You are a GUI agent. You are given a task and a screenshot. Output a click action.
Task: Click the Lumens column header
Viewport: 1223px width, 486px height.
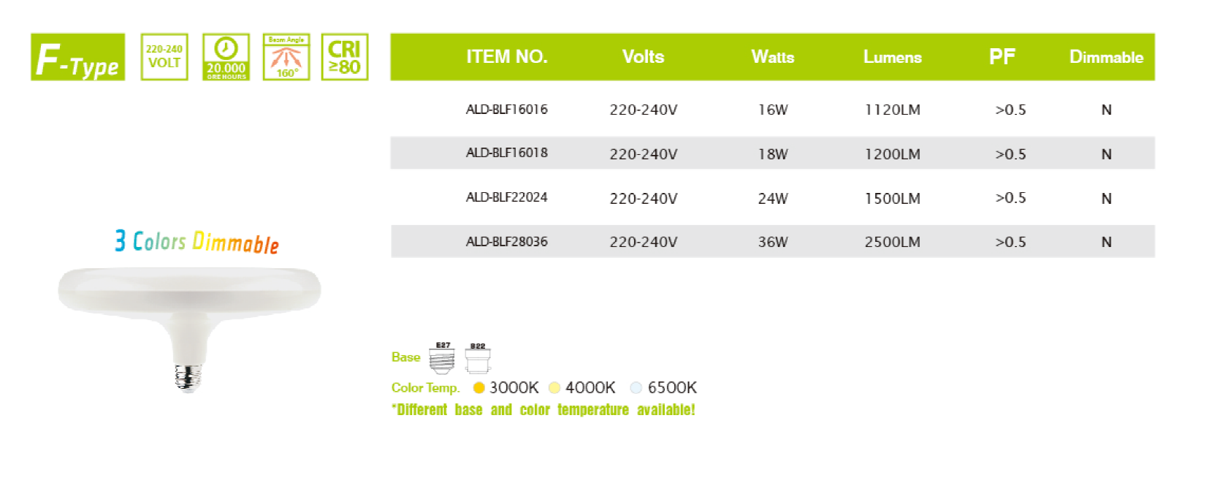(892, 57)
